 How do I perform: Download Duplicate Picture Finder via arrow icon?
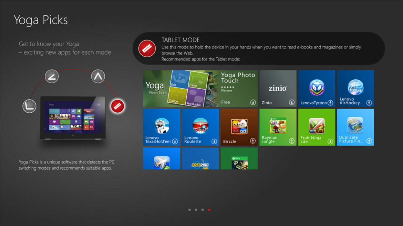pyautogui.click(x=369, y=141)
